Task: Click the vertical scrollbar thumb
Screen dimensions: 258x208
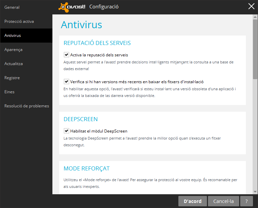Action: coord(255,49)
